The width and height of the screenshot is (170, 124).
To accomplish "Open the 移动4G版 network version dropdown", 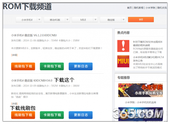I will pyautogui.click(x=57, y=20).
